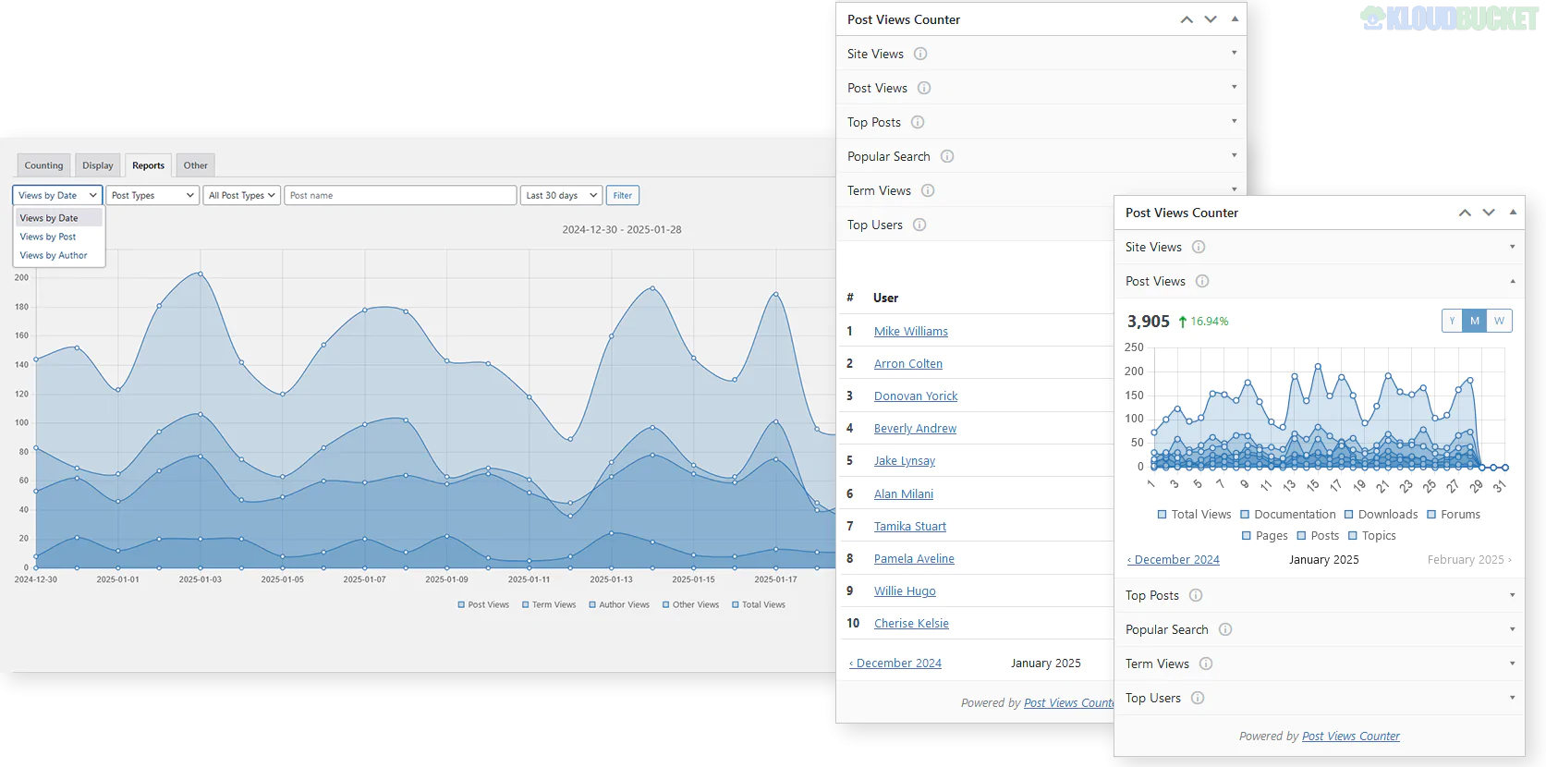Click the Post name search field
The image size is (1546, 767).
pos(400,195)
